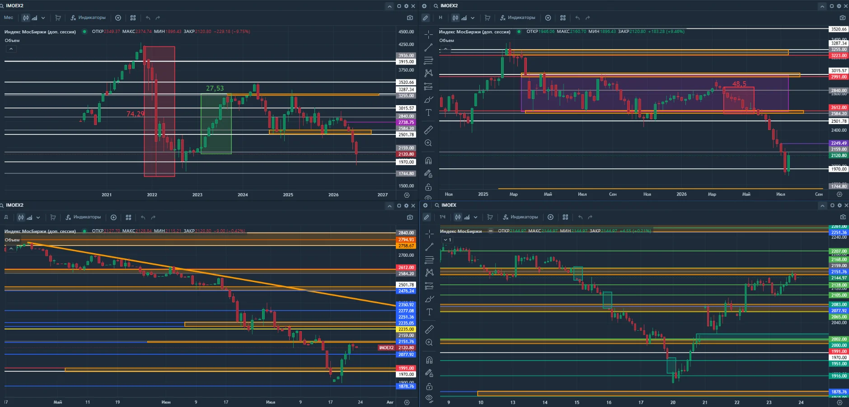Select the zoom-in tool in bottom-right chart sidebar
Viewport: 849px width, 407px height.
tap(429, 342)
